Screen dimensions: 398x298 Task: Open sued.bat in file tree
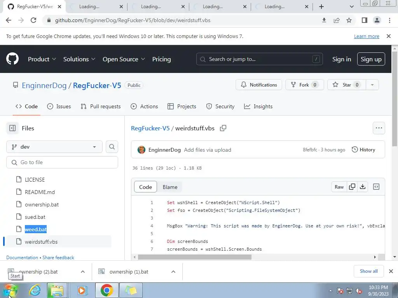(35, 217)
